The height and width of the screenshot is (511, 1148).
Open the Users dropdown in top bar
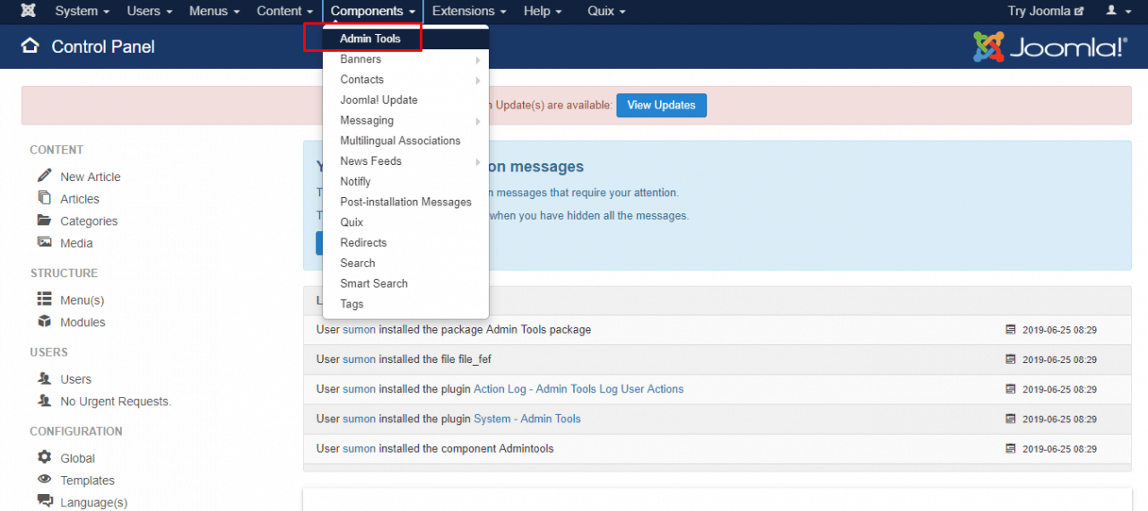coord(149,11)
